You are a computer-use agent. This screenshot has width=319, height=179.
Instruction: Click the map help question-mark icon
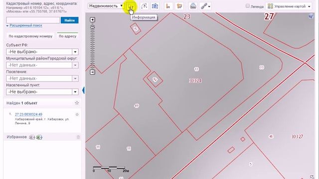155,6
